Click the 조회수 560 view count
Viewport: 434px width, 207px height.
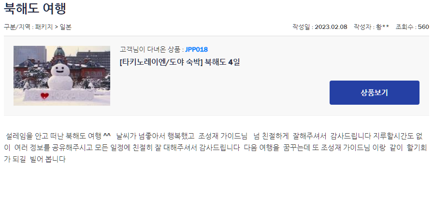(x=412, y=27)
